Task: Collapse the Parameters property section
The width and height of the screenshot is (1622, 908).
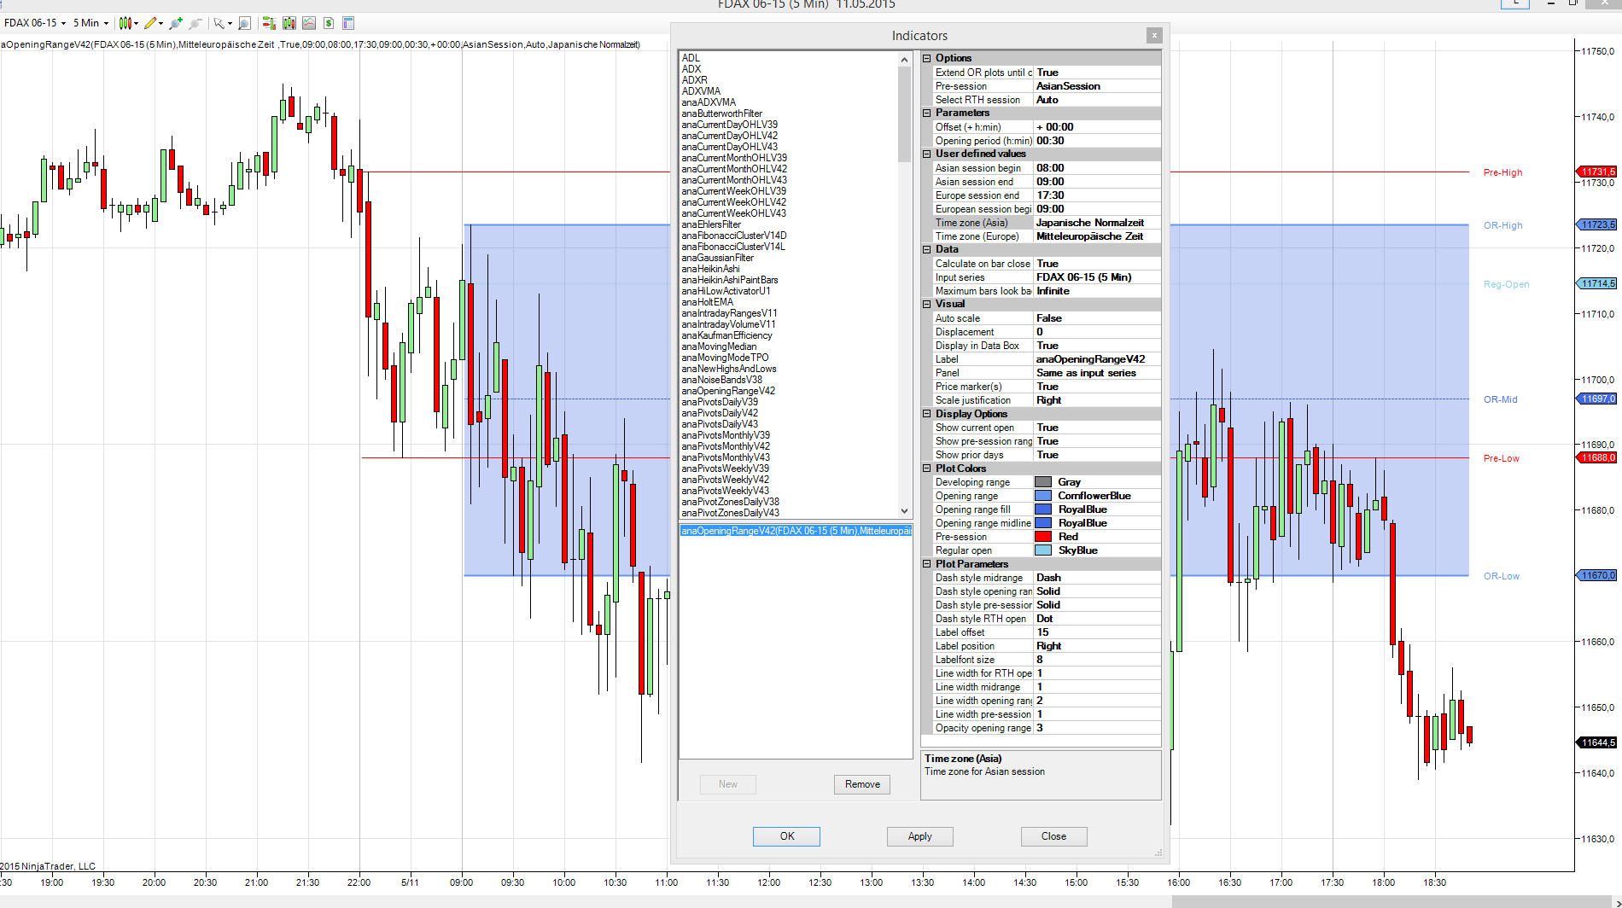Action: pyautogui.click(x=927, y=113)
